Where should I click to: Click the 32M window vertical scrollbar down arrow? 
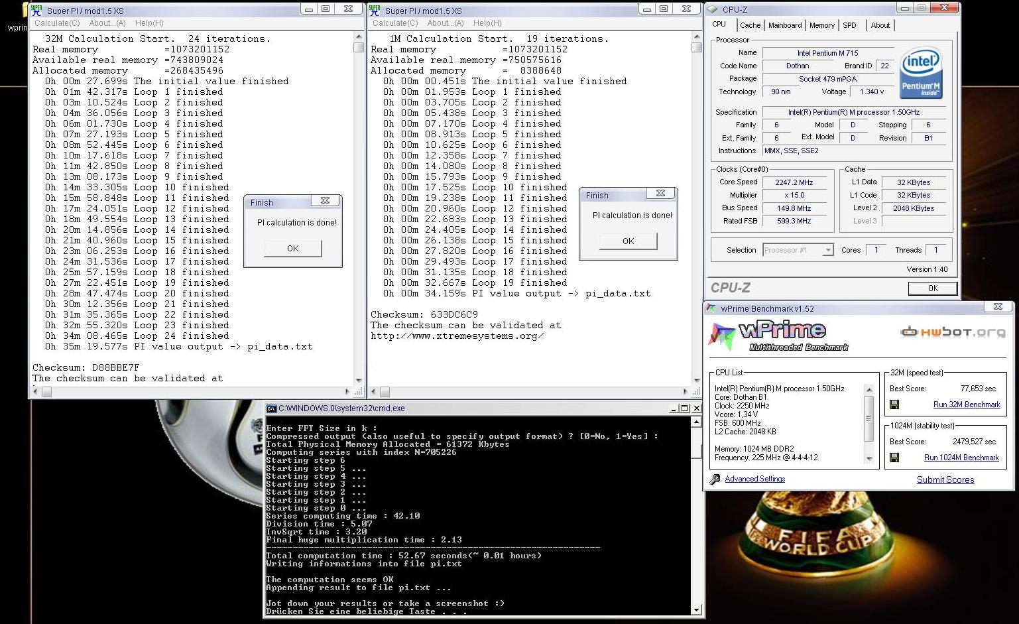tap(359, 381)
